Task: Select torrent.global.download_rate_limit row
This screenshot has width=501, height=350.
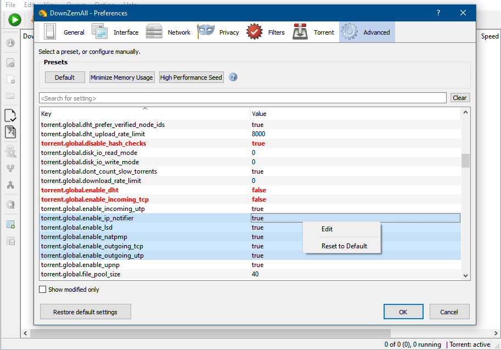Action: [x=250, y=181]
